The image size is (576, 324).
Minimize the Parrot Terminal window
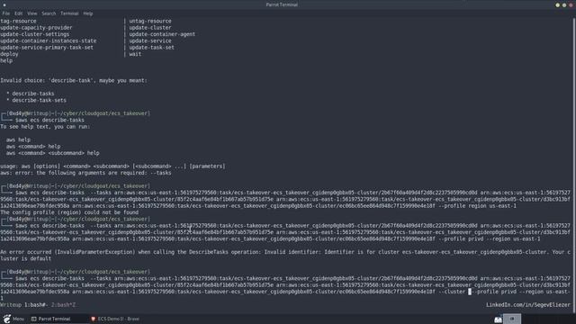coord(557,4)
